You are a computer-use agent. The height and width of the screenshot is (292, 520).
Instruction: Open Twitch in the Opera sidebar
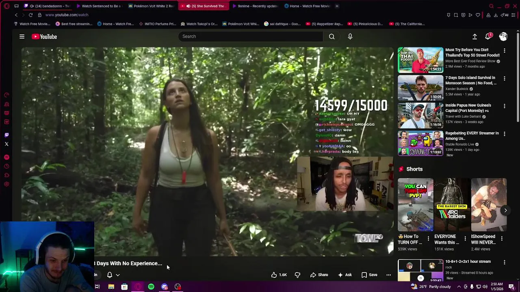pyautogui.click(x=6, y=135)
